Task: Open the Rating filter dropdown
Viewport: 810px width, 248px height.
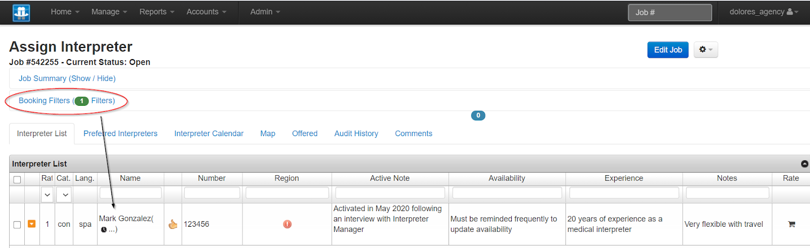Action: coord(47,194)
